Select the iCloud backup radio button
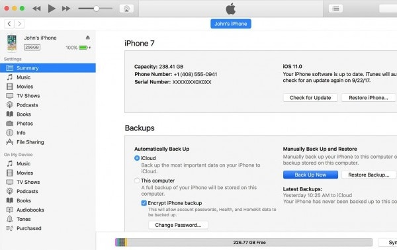Image resolution: width=397 pixels, height=250 pixels. tap(137, 158)
